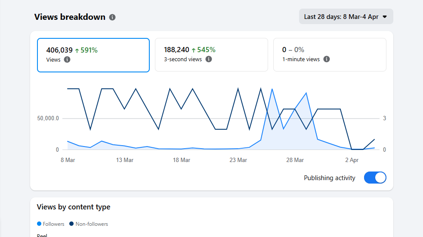Click the 1-minute views info icon
The height and width of the screenshot is (237, 423).
point(327,59)
